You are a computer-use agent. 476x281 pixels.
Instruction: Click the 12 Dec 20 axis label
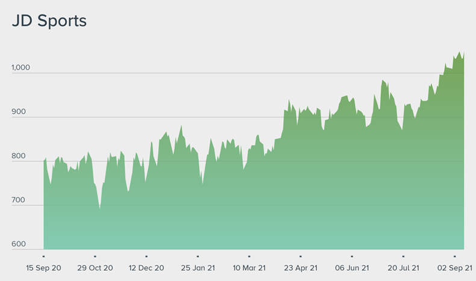(146, 267)
